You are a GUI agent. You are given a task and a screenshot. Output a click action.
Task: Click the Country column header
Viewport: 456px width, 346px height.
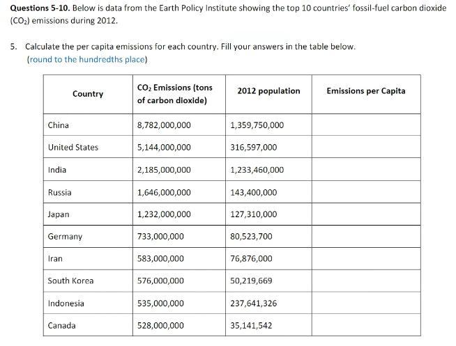(x=87, y=94)
